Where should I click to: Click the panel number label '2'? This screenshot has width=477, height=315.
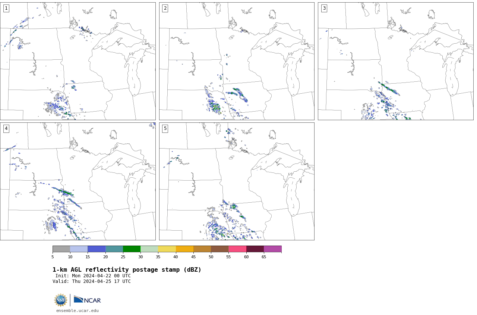point(165,8)
